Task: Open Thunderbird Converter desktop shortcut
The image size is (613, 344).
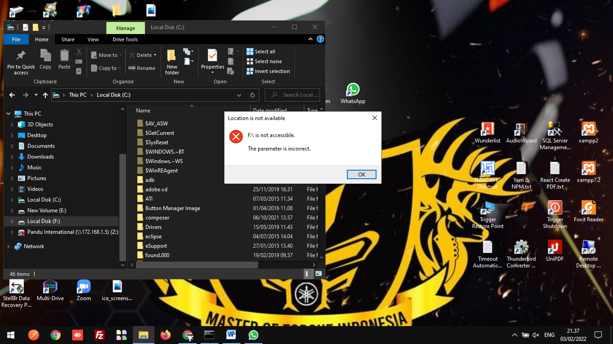Action: point(521,254)
